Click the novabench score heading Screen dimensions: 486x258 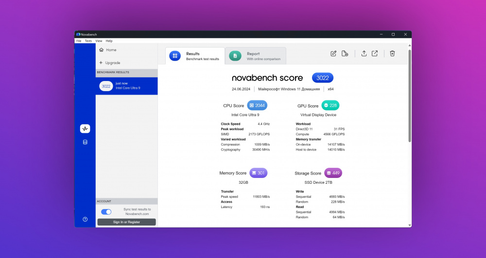(267, 78)
